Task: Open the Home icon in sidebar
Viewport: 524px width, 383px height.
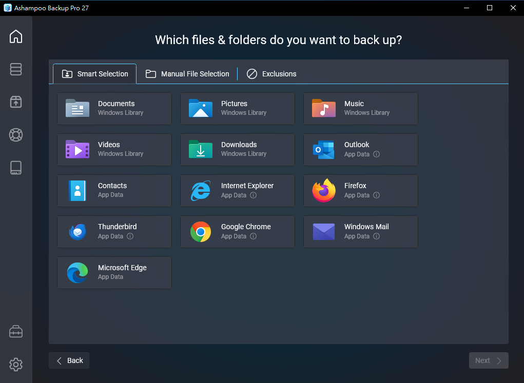Action: [x=16, y=36]
